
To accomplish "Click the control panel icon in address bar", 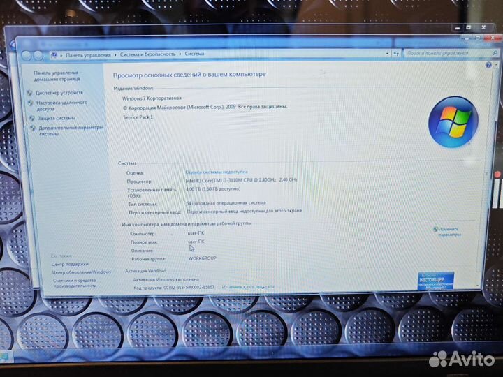I will tap(54, 55).
